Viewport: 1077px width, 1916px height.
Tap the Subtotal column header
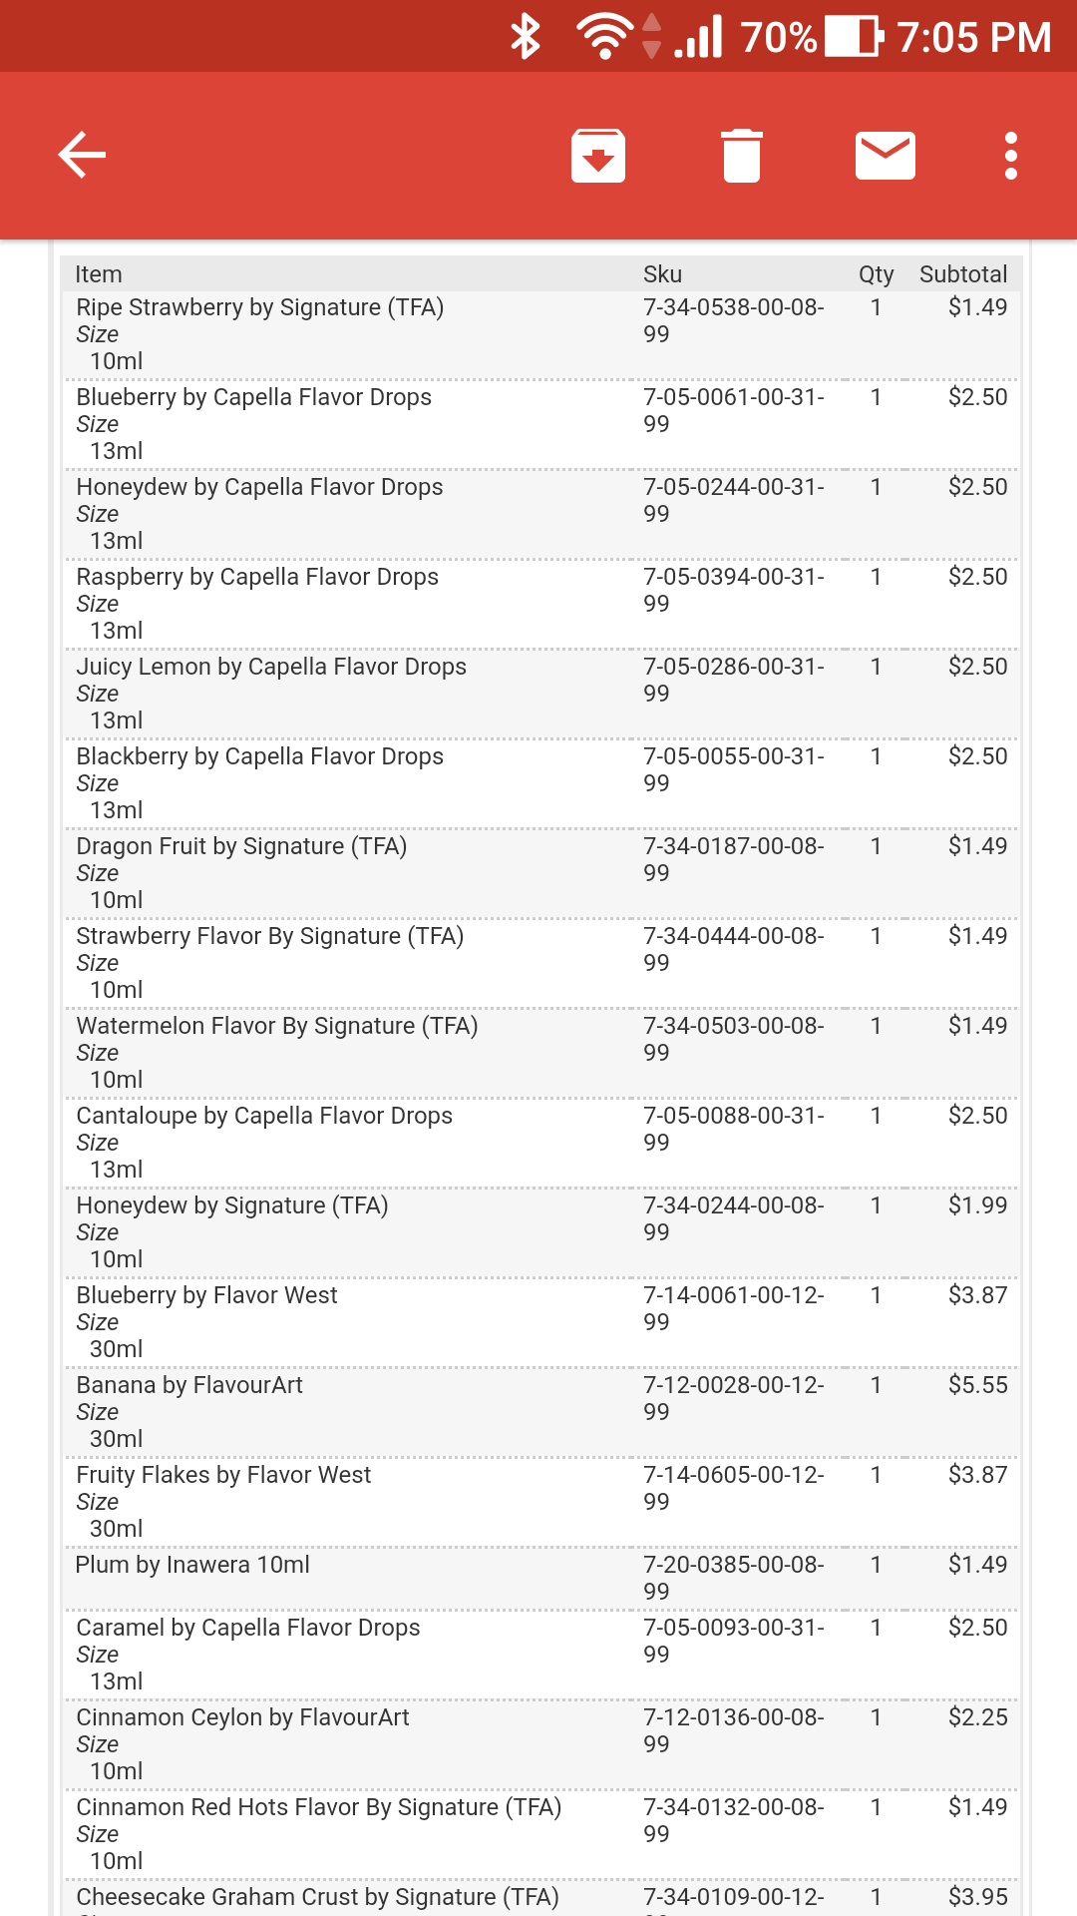coord(963,274)
